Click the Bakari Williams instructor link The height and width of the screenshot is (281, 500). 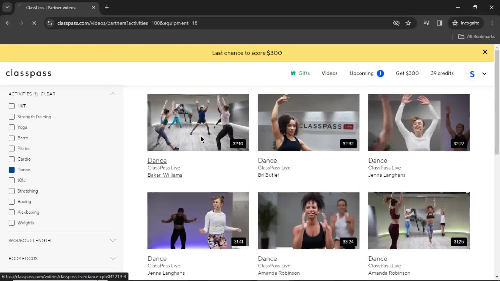pos(165,175)
